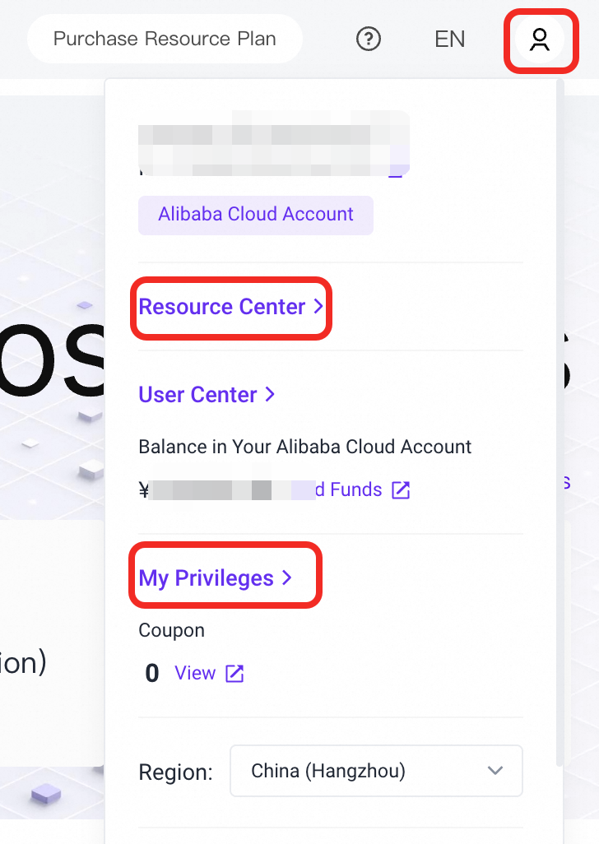Go to User Center
599x844 pixels.
197,395
